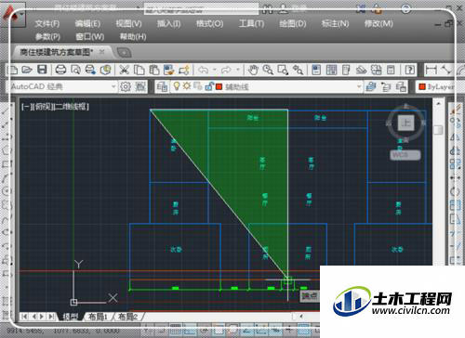This screenshot has height=338, width=465.
Task: Open the 修改(M) menu
Action: click(x=379, y=23)
